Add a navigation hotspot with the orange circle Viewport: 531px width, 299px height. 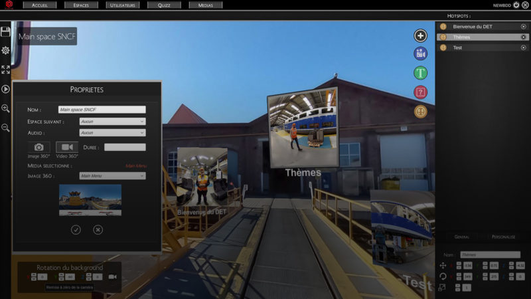420,112
